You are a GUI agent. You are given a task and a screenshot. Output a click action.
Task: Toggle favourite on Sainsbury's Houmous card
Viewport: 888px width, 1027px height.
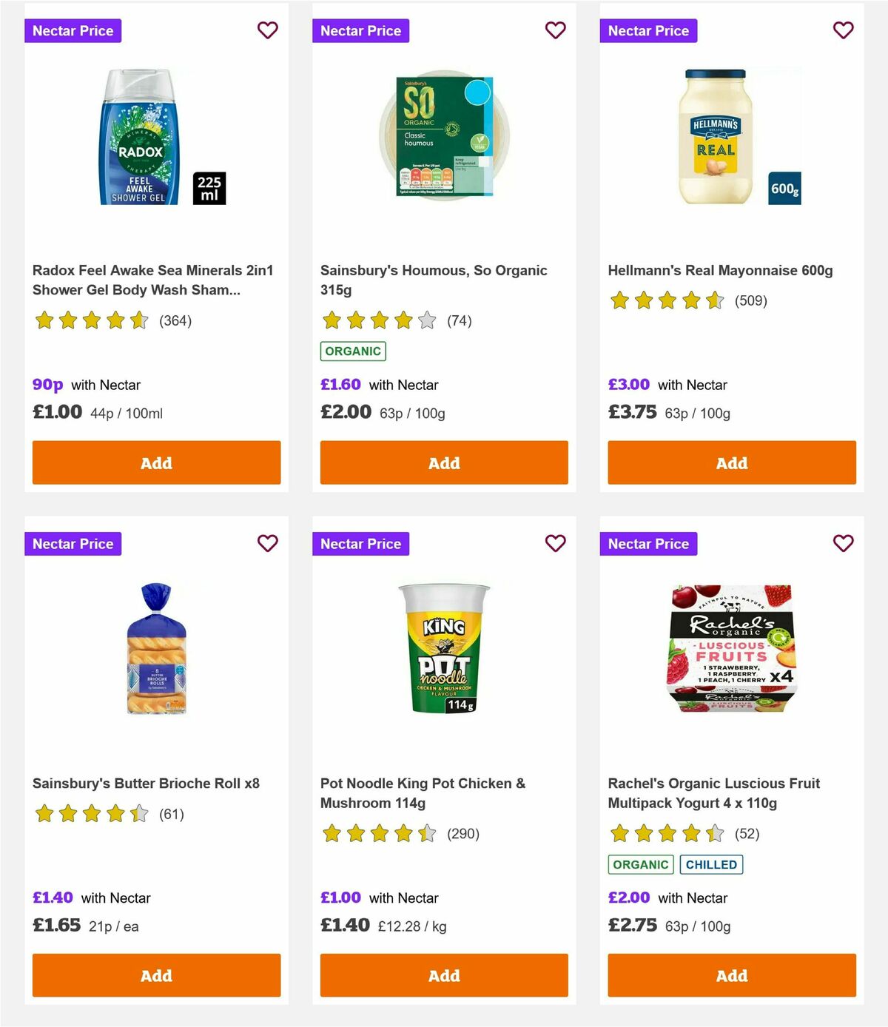(x=555, y=30)
